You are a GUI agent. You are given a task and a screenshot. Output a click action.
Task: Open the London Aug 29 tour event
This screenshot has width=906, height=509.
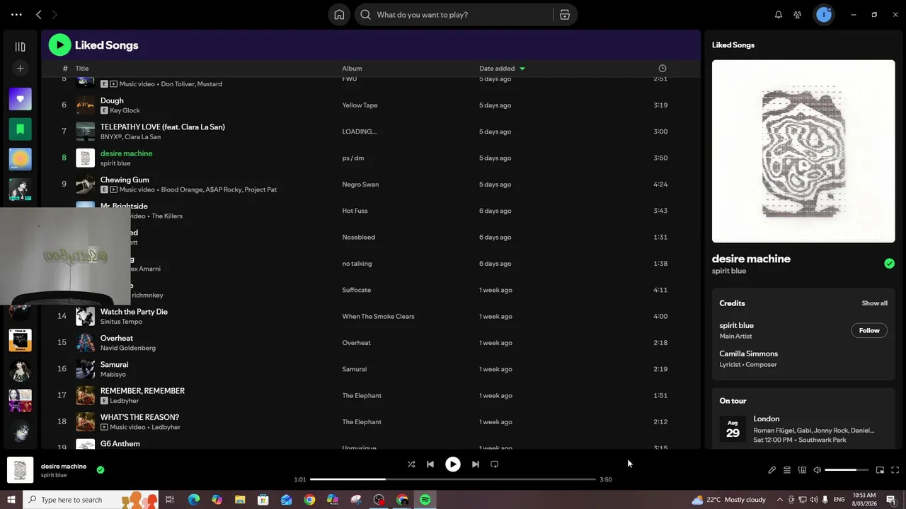tap(803, 428)
